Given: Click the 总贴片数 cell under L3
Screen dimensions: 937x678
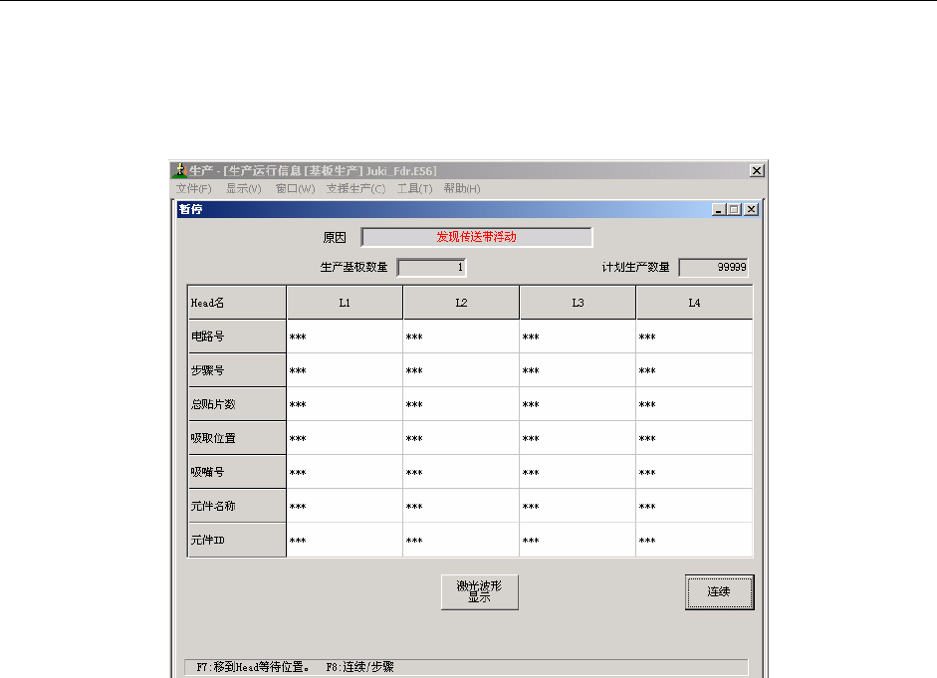Looking at the screenshot, I should click(x=578, y=404).
